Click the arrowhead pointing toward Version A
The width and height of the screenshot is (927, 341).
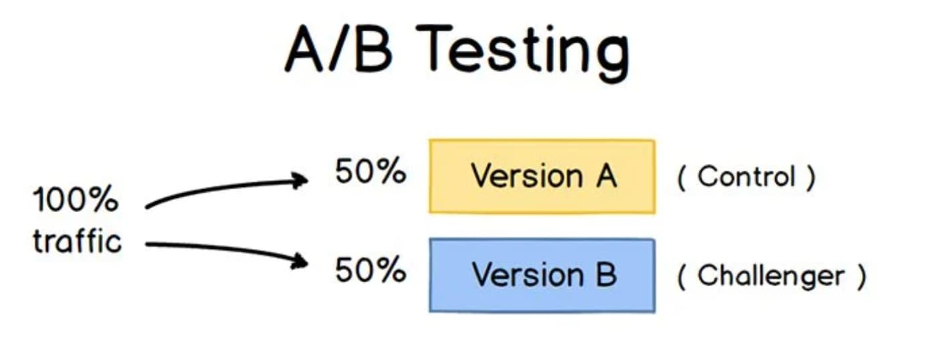(300, 180)
